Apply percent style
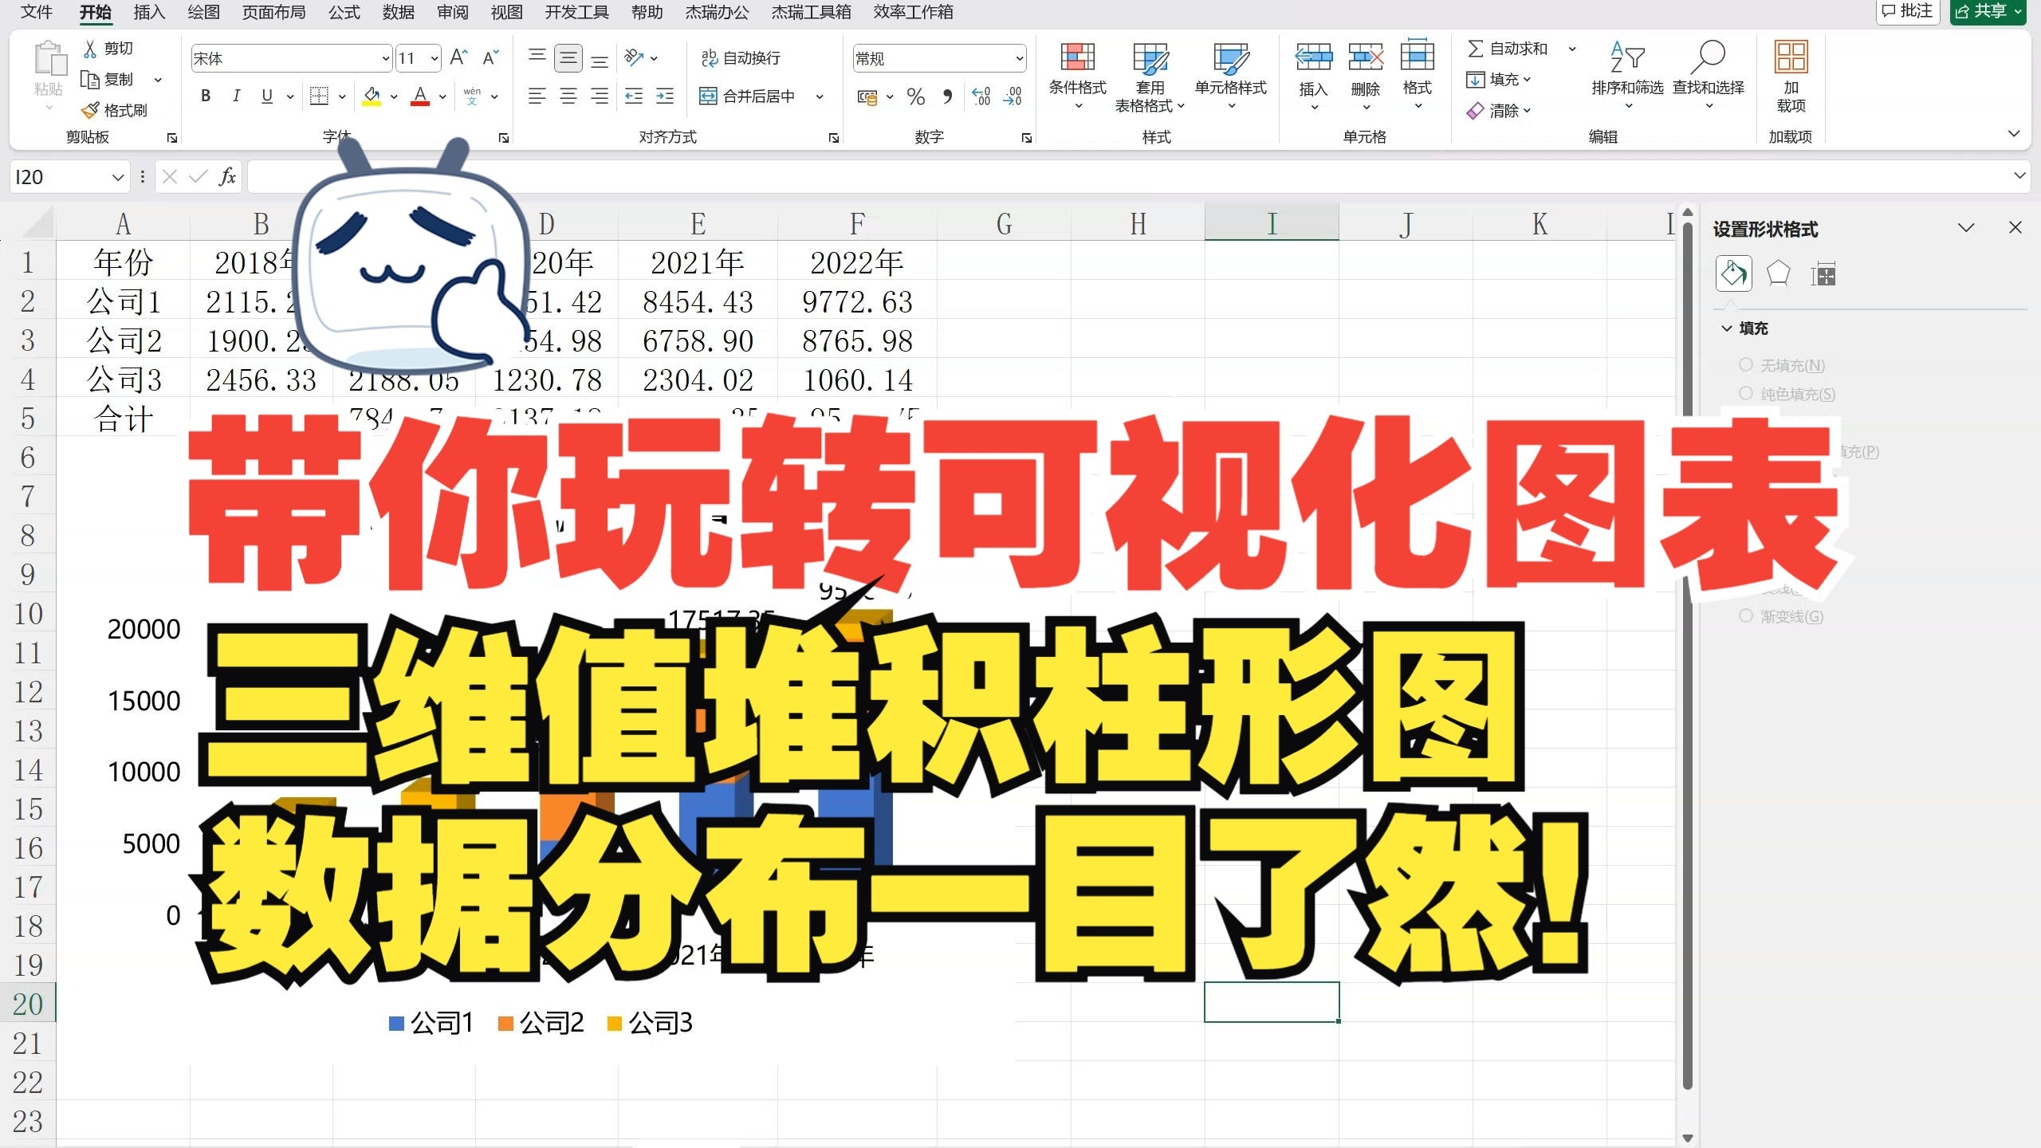Image resolution: width=2041 pixels, height=1148 pixels. tap(916, 97)
